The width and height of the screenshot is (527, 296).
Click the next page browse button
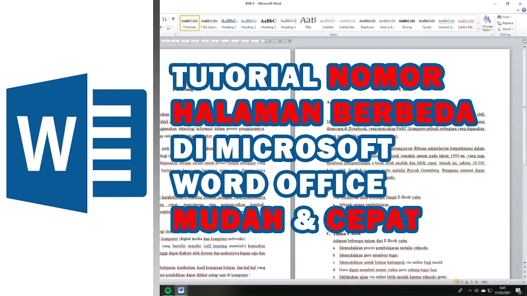pos(524,277)
